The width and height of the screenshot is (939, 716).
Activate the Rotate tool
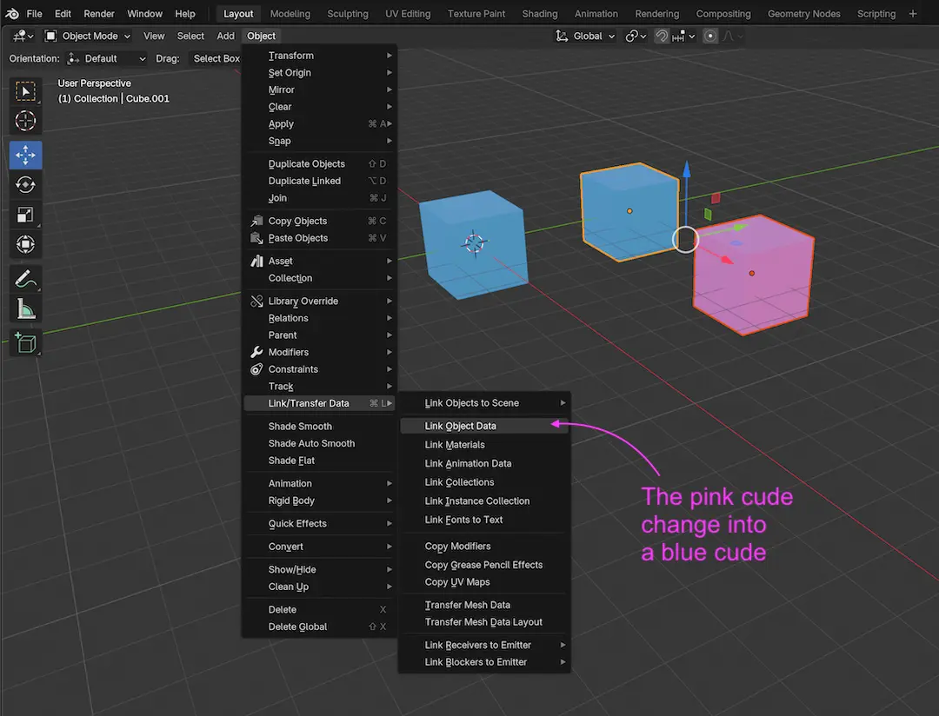(x=25, y=185)
